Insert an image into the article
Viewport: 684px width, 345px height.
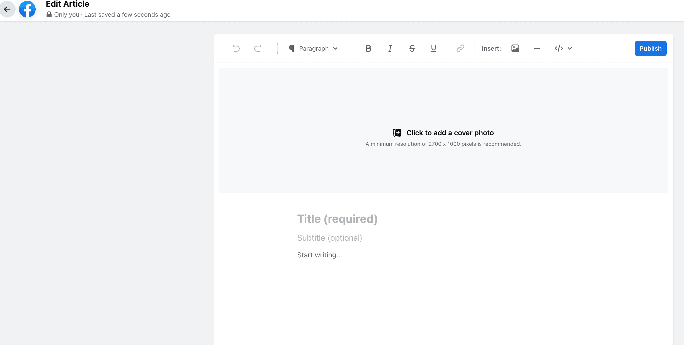tap(515, 48)
